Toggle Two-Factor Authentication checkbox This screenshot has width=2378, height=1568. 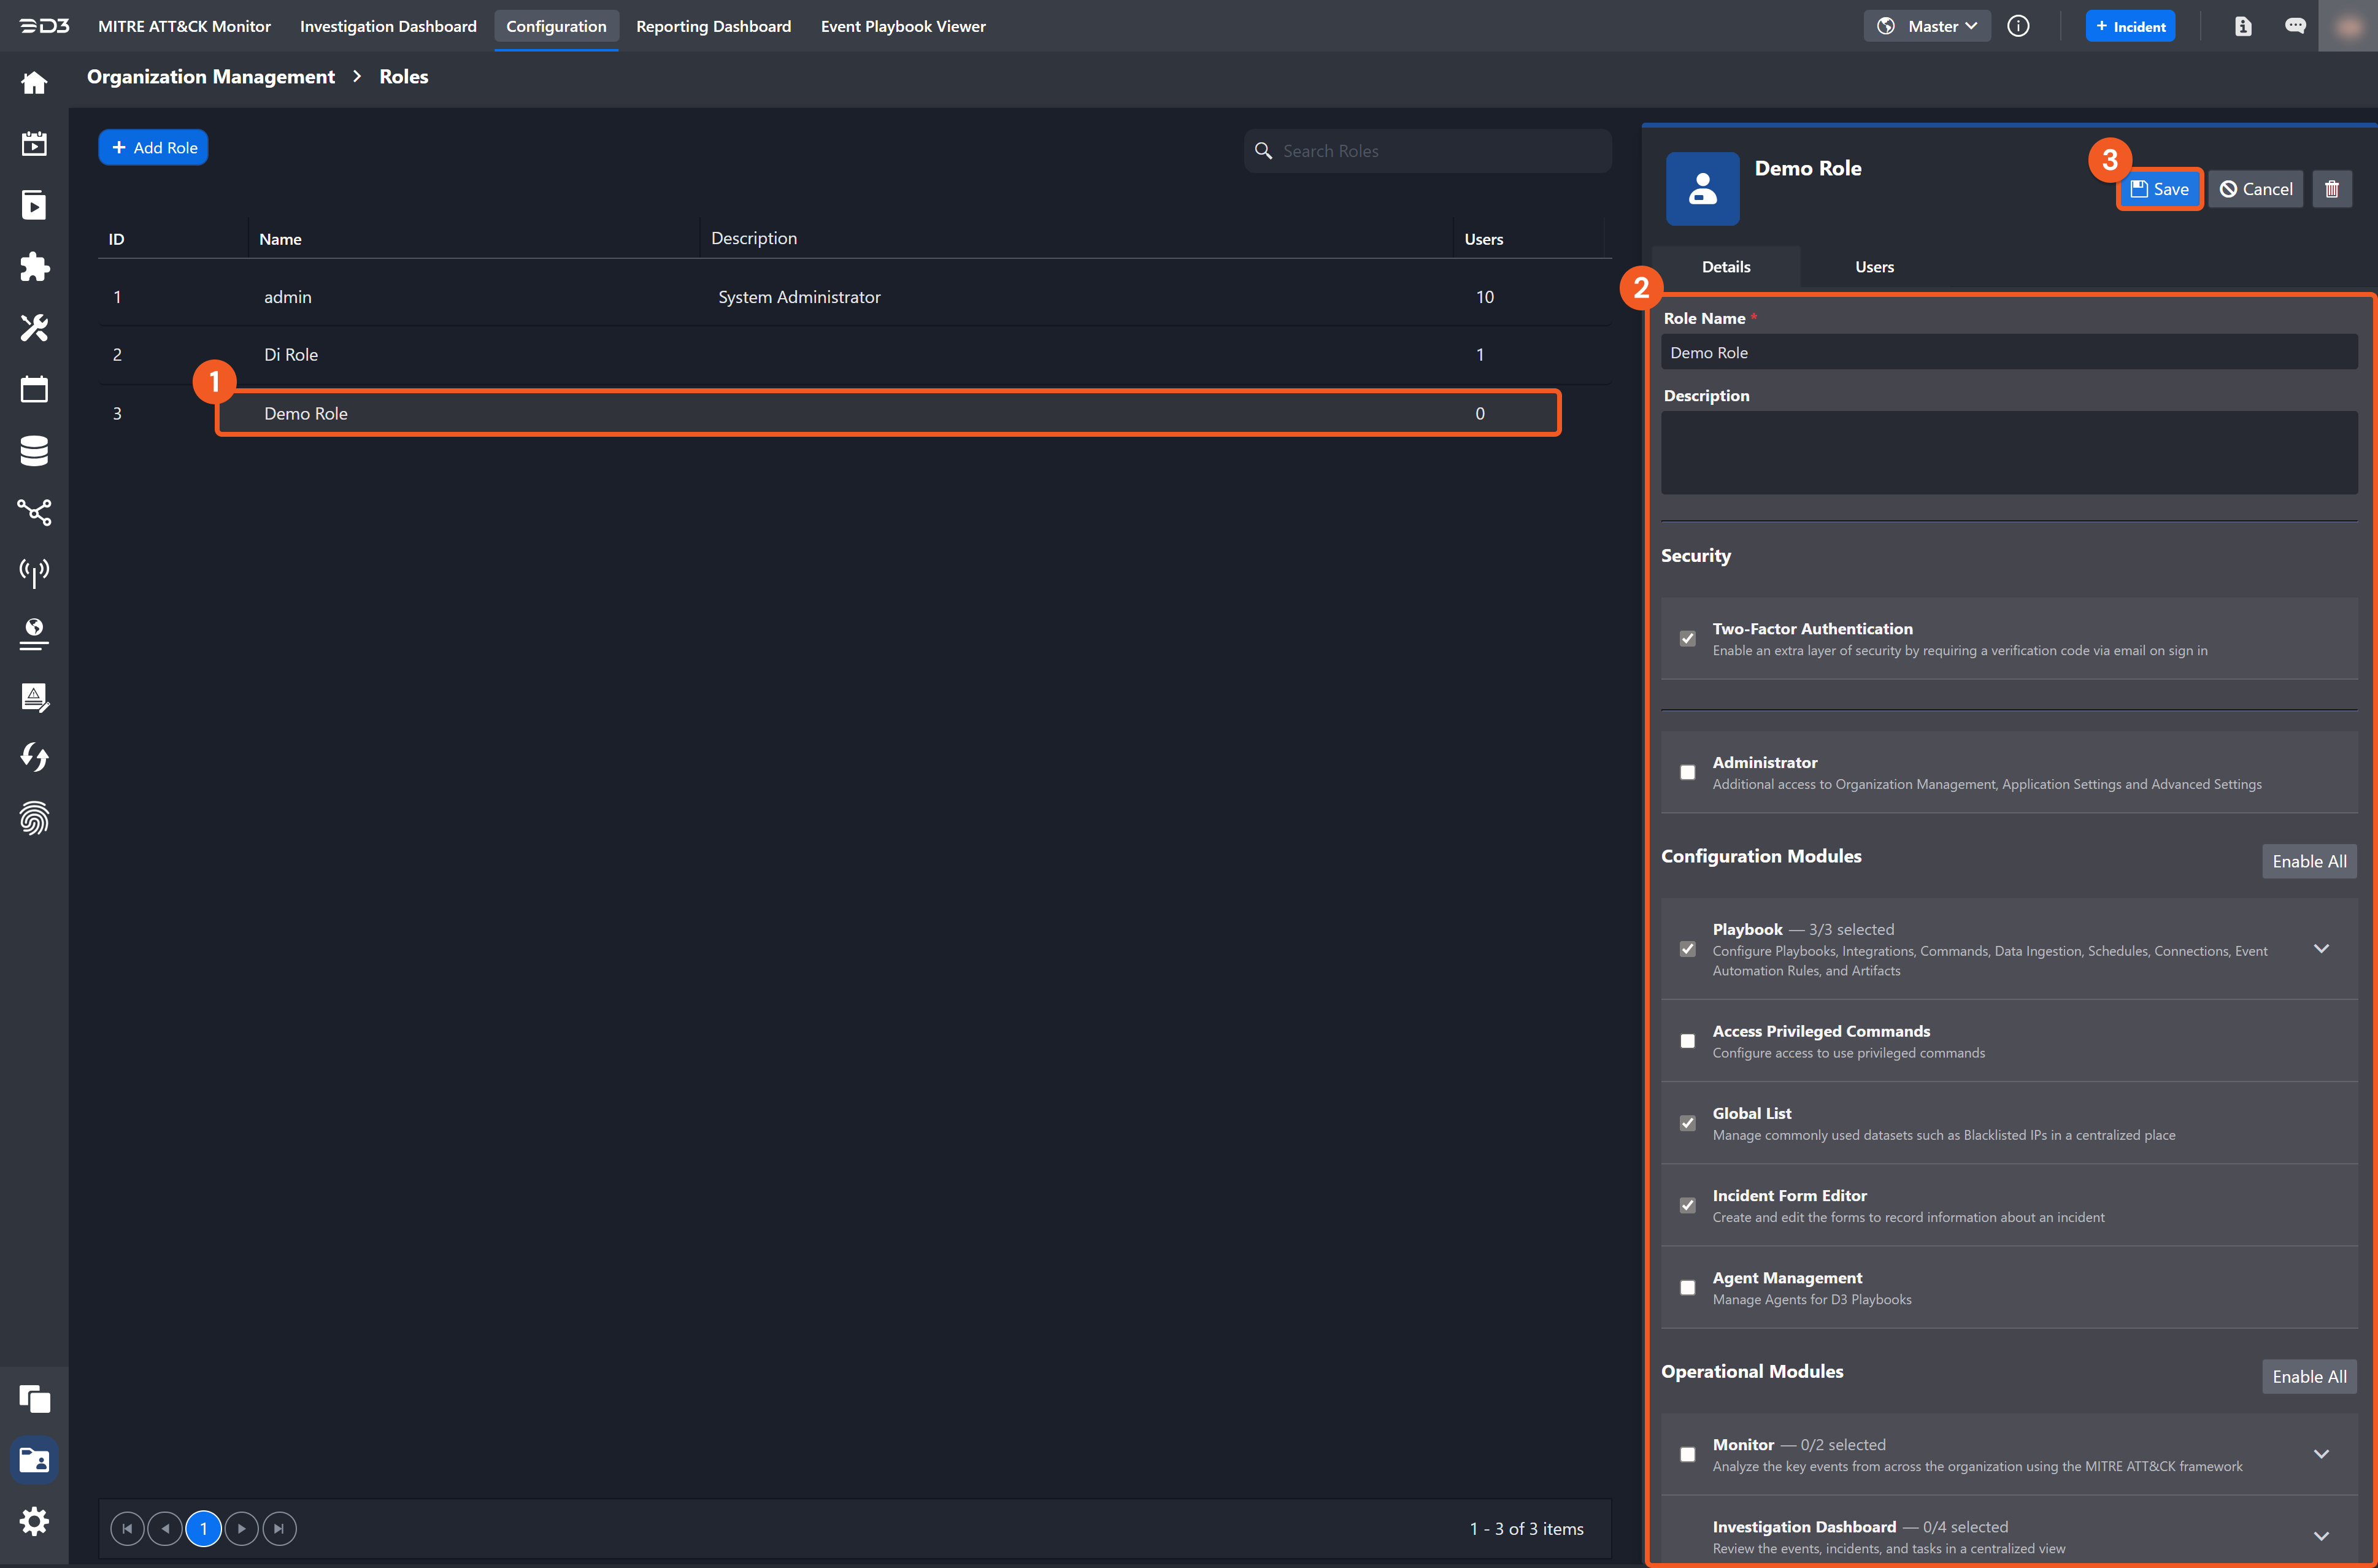(x=1687, y=638)
